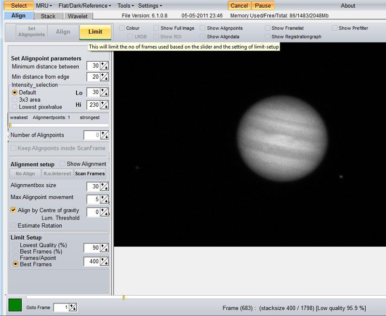Click the Hi intensity spinner arrows

point(104,105)
